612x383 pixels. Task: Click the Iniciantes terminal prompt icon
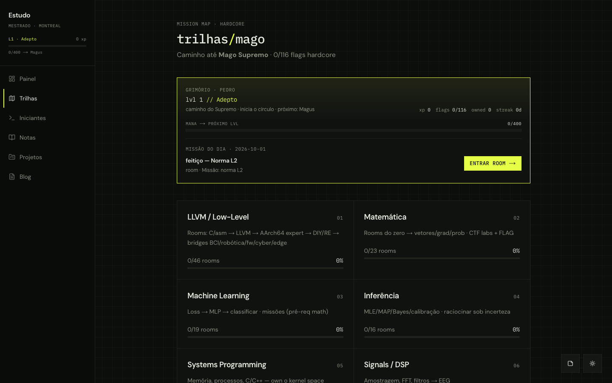coord(12,118)
